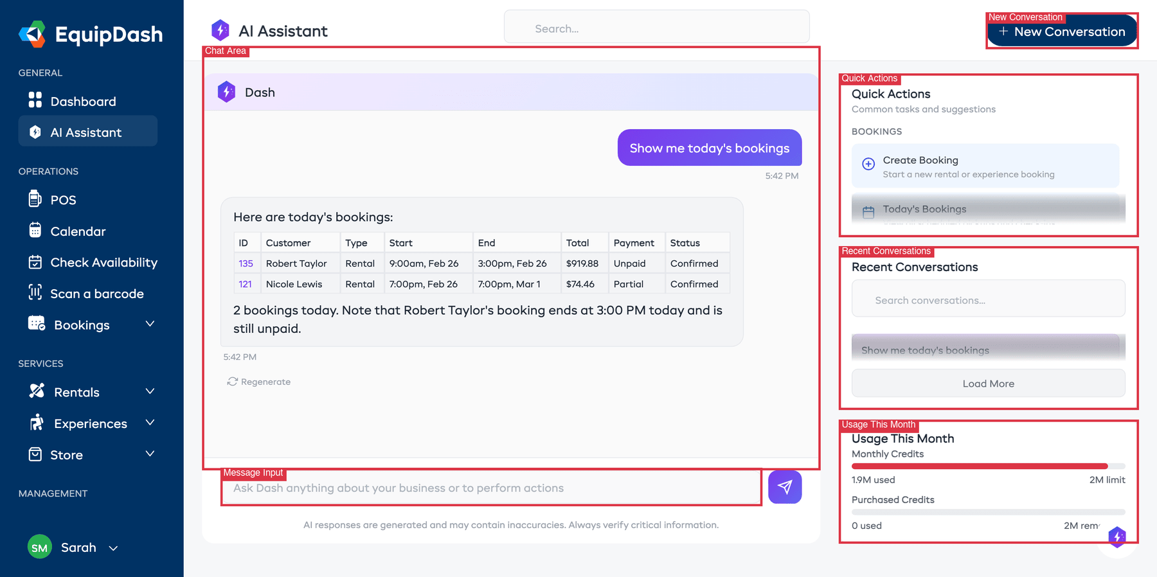This screenshot has width=1157, height=577.
Task: Send message with paper plane icon
Action: coord(785,487)
